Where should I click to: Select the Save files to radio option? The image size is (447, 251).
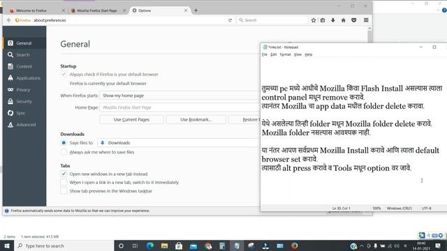click(x=64, y=142)
